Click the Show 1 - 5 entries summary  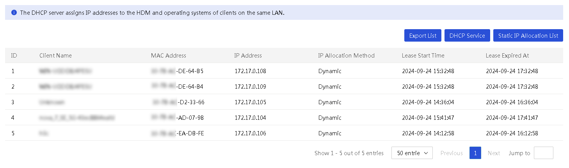[x=349, y=153]
